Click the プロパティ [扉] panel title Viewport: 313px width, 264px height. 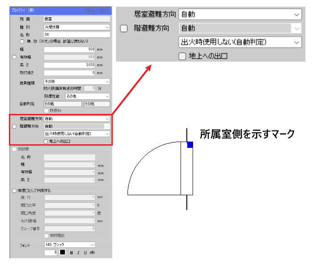click(x=23, y=10)
